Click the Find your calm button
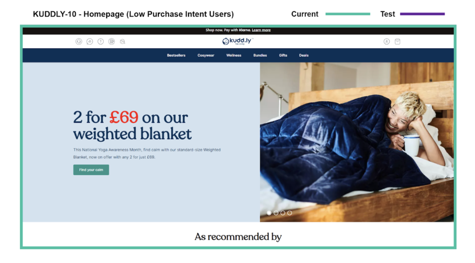The width and height of the screenshot is (475, 263). pyautogui.click(x=91, y=170)
